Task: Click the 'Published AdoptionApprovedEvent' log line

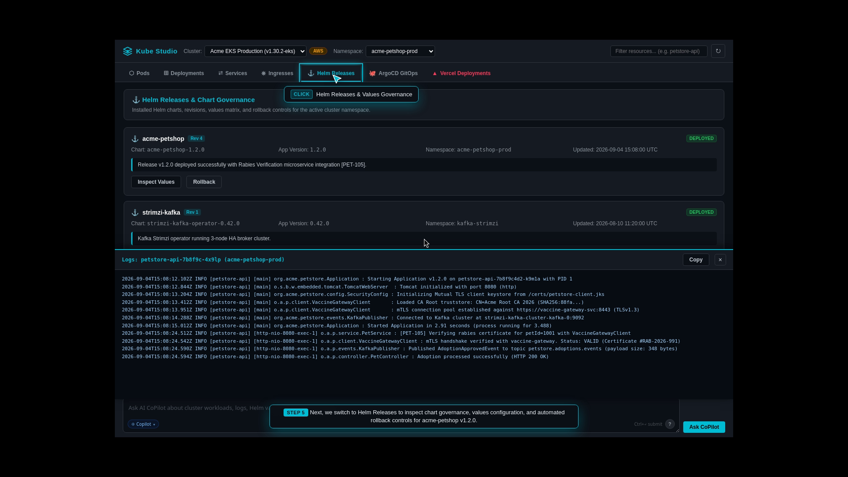Action: click(400, 349)
